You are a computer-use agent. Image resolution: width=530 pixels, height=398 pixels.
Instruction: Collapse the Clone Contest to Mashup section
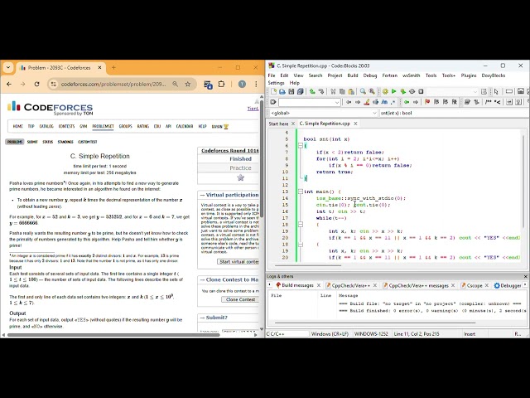202,279
